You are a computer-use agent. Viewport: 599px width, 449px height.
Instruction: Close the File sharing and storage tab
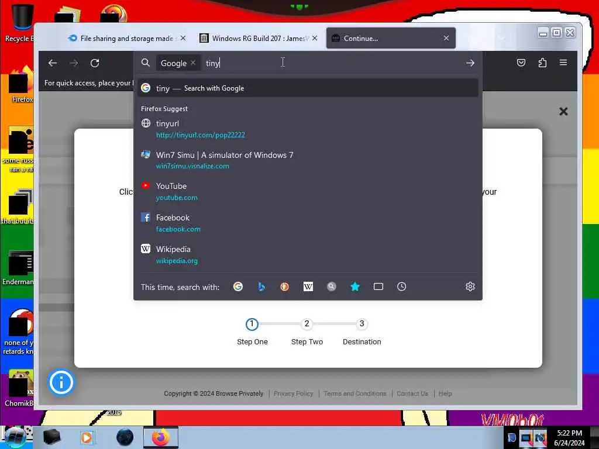pyautogui.click(x=183, y=38)
